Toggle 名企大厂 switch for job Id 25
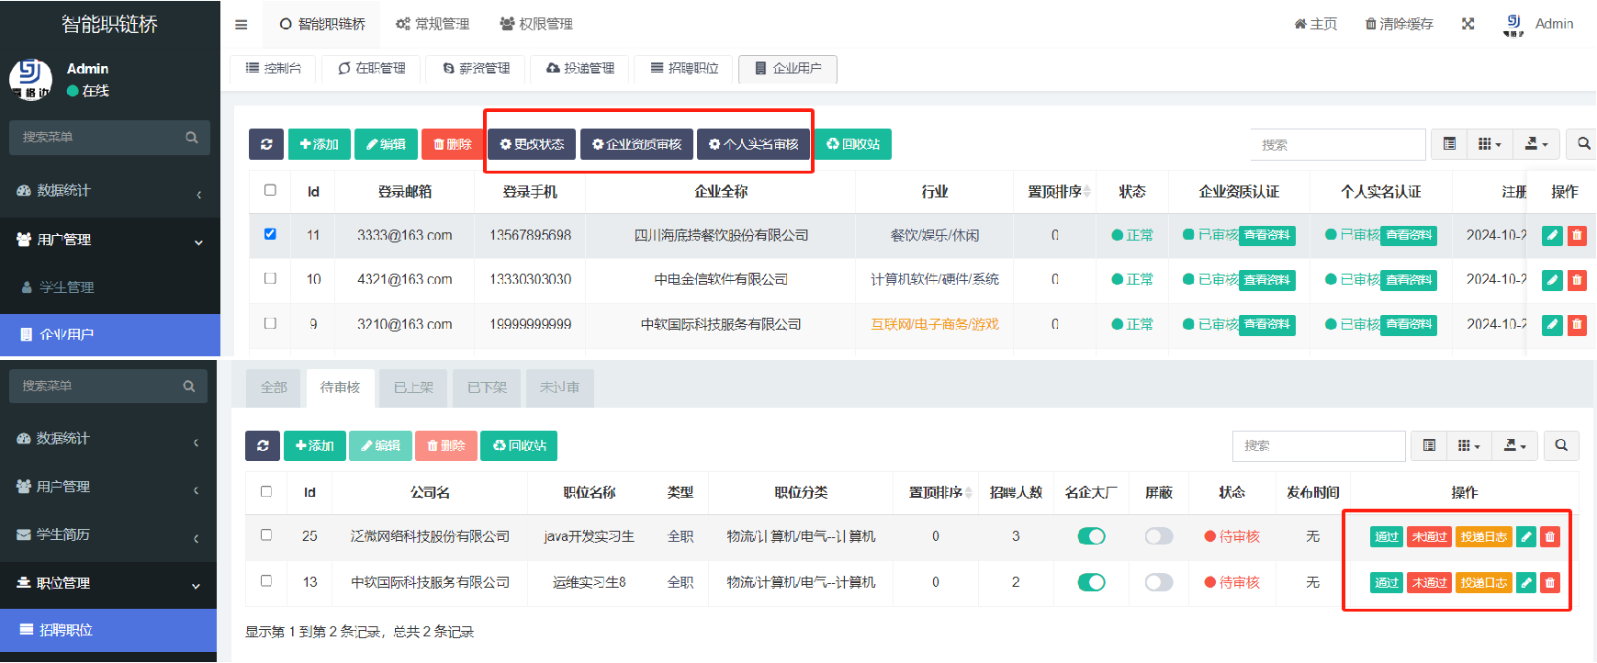The width and height of the screenshot is (1597, 663). click(x=1091, y=536)
